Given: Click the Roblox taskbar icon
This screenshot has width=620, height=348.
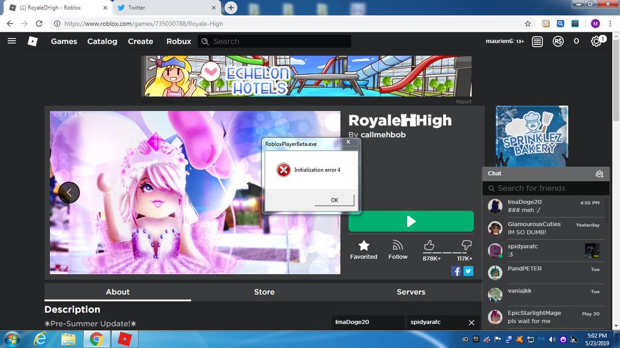Looking at the screenshot, I should coord(124,339).
